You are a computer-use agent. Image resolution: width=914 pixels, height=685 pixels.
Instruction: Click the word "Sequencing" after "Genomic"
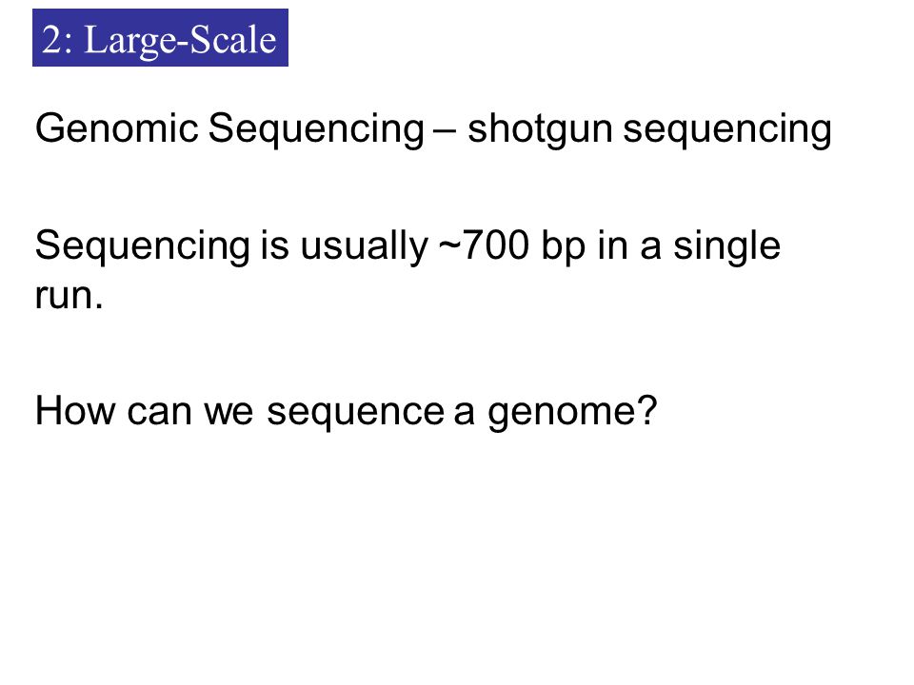[316, 129]
